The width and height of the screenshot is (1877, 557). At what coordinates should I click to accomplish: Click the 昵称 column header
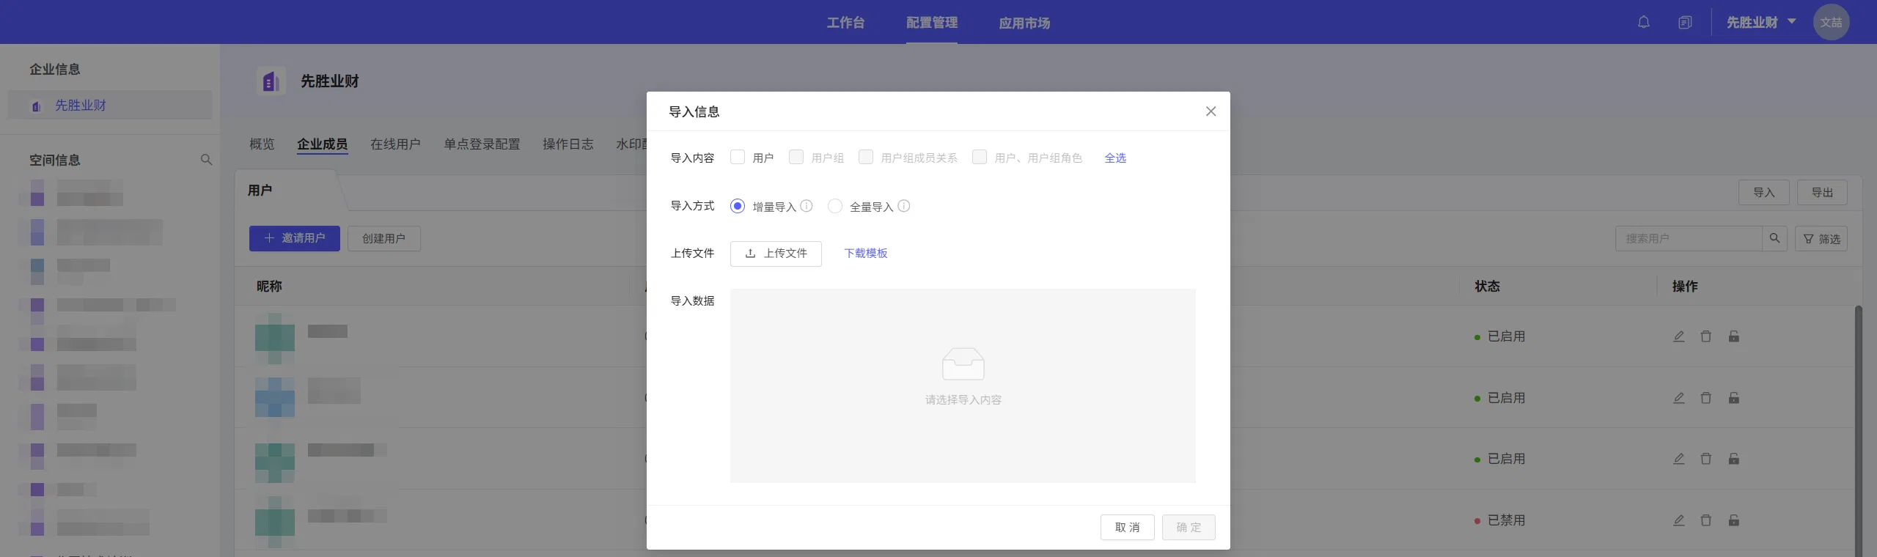point(269,286)
